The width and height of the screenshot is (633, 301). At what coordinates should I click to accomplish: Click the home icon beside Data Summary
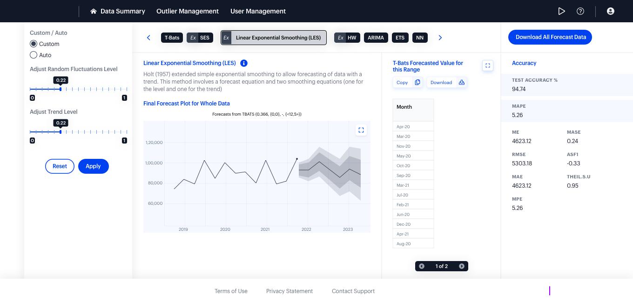coord(94,11)
